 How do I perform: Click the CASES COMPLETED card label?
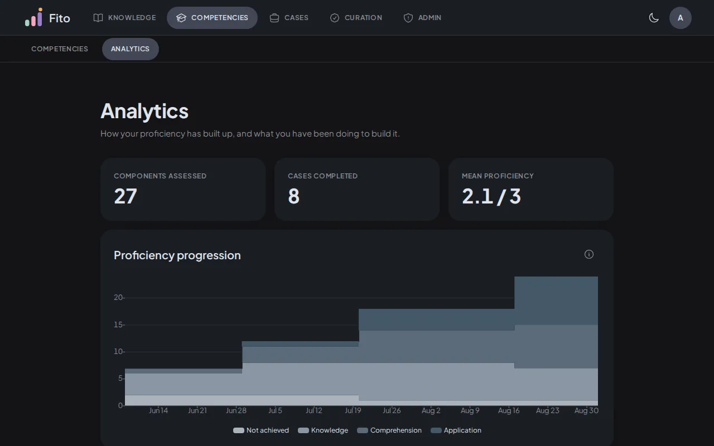(x=322, y=176)
